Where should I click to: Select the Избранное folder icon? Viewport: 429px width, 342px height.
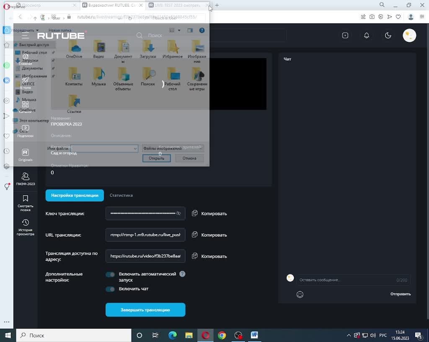tap(172, 49)
